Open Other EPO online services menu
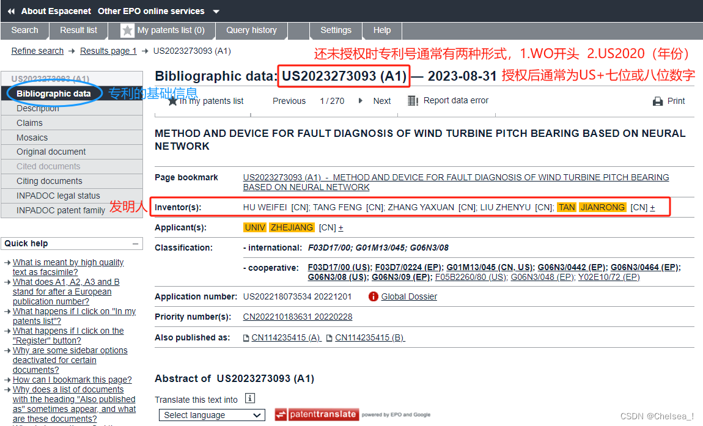The height and width of the screenshot is (426, 703). (151, 11)
